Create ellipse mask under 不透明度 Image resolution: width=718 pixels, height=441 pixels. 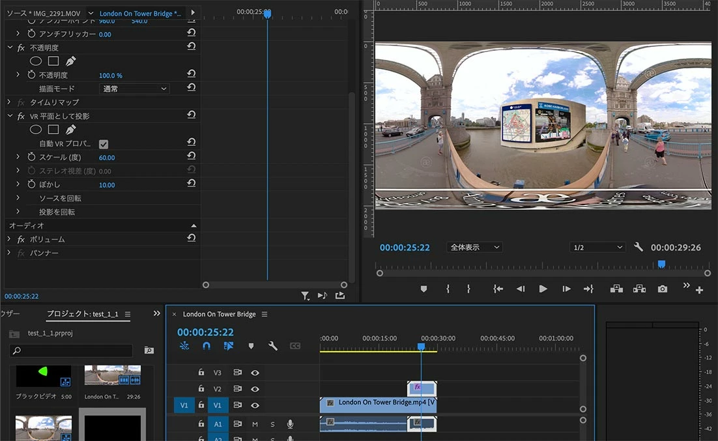click(36, 61)
